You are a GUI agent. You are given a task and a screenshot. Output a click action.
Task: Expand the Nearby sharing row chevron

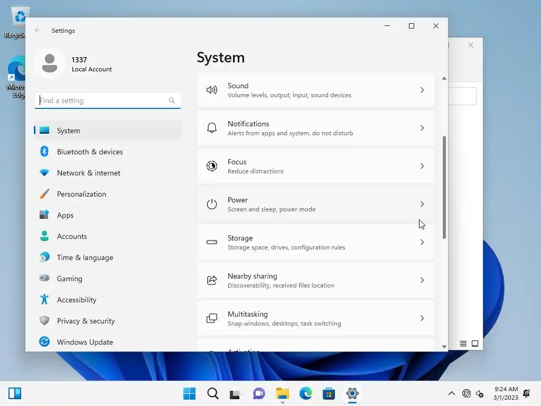(x=422, y=280)
